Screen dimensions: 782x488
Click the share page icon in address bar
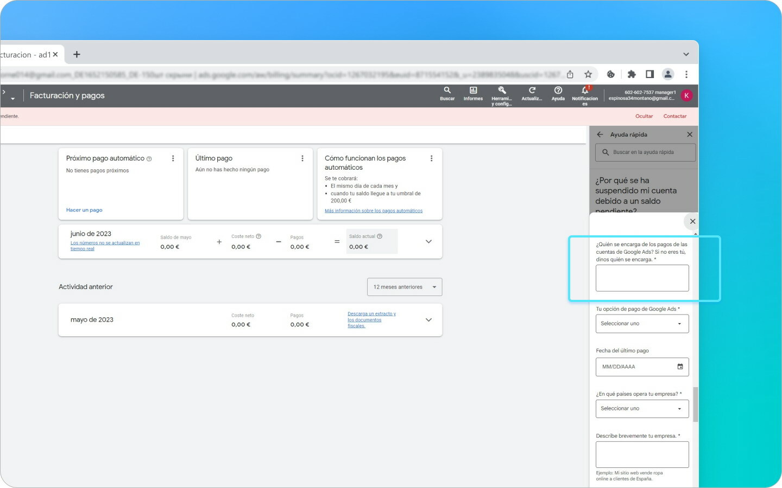tap(570, 74)
